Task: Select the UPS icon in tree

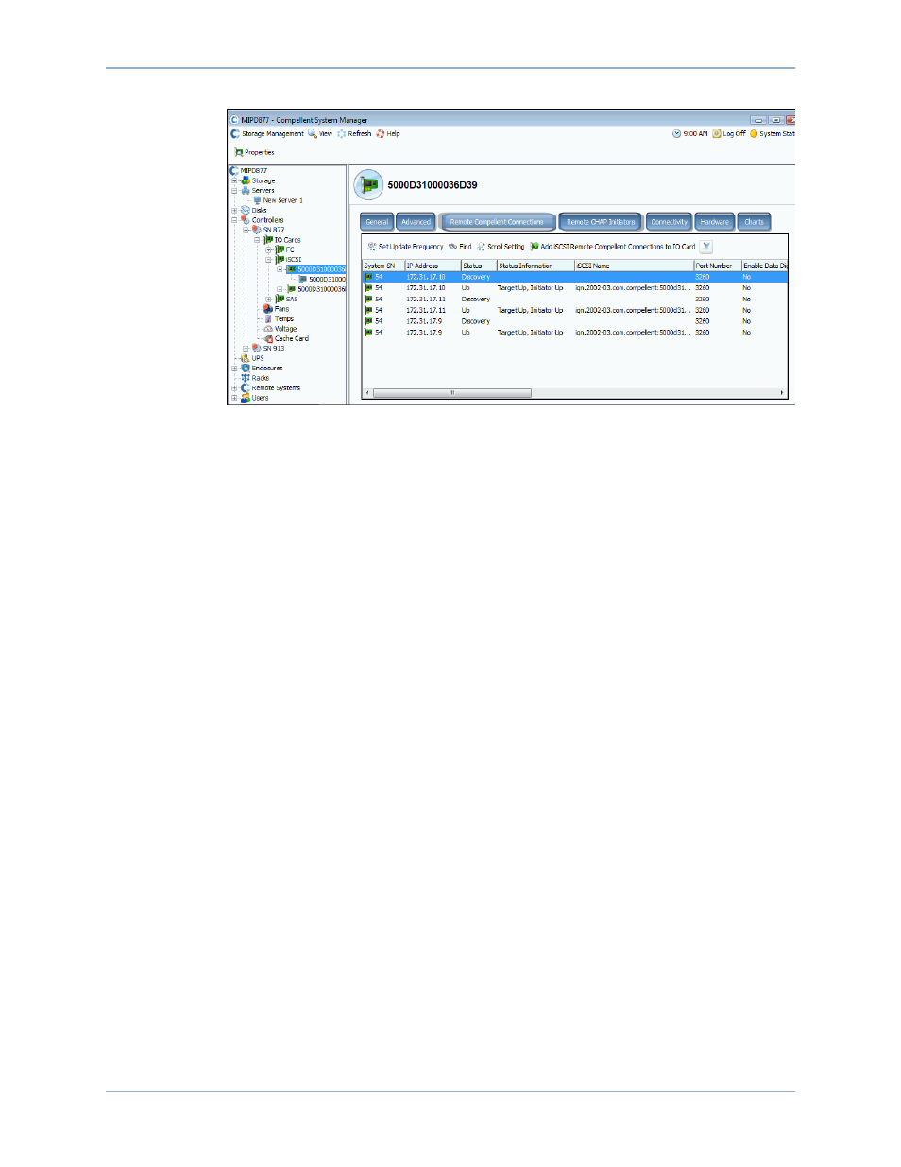Action: 246,358
